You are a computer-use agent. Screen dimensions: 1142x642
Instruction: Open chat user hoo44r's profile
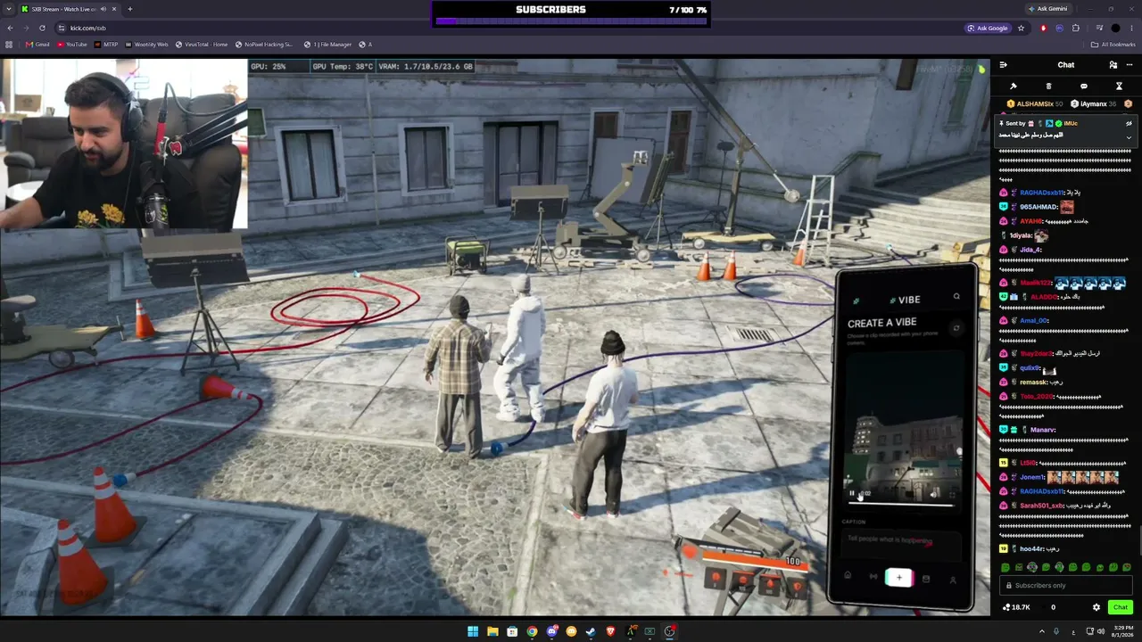click(1031, 548)
